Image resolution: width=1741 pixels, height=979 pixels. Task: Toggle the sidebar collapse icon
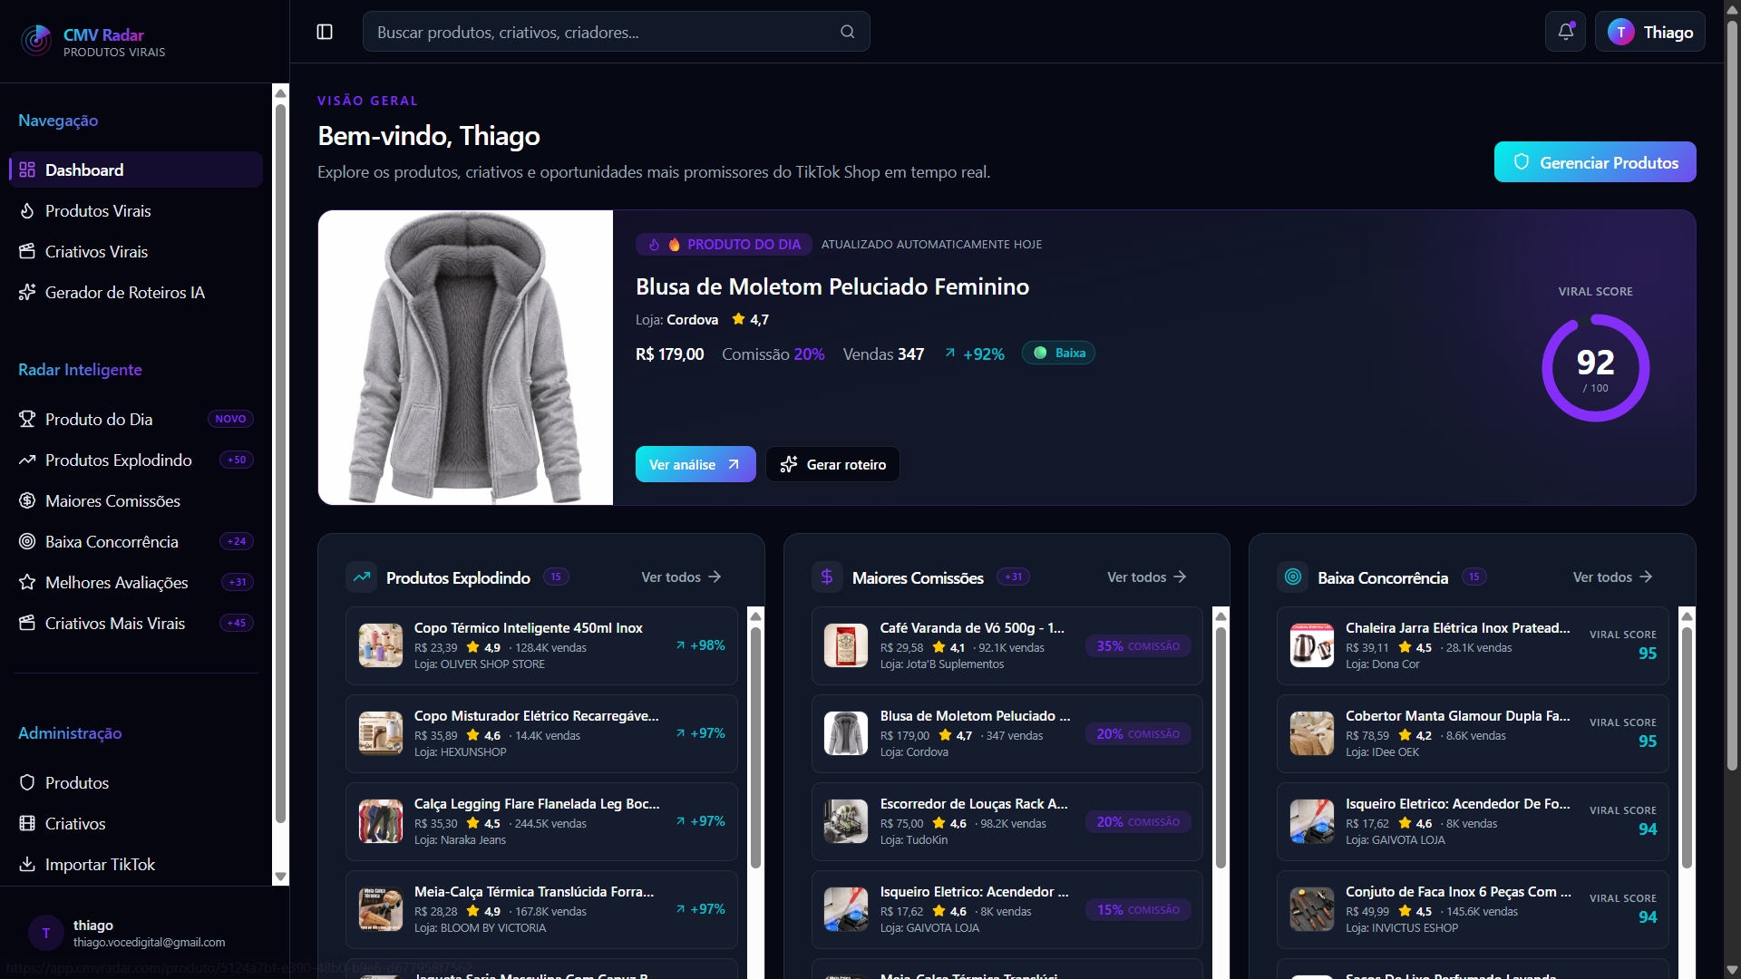coord(325,32)
